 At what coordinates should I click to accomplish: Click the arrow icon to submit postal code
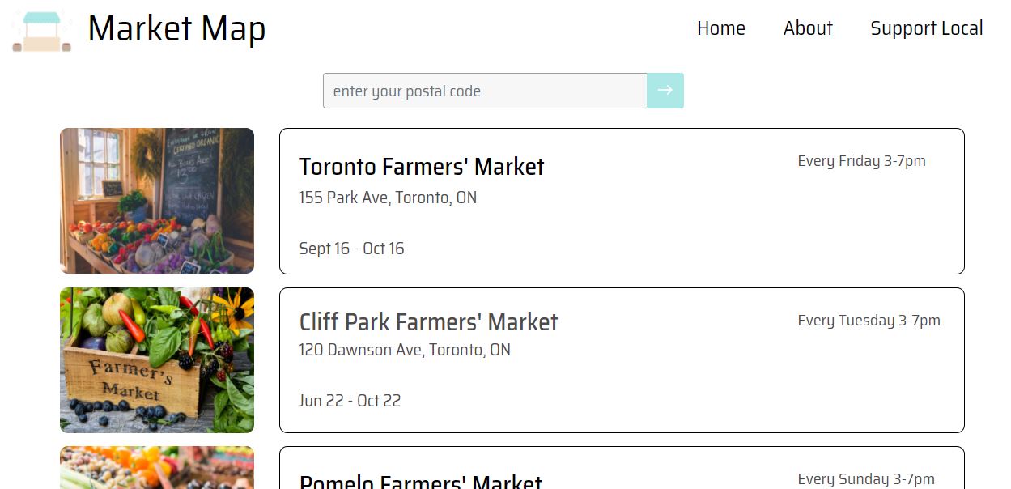[665, 90]
